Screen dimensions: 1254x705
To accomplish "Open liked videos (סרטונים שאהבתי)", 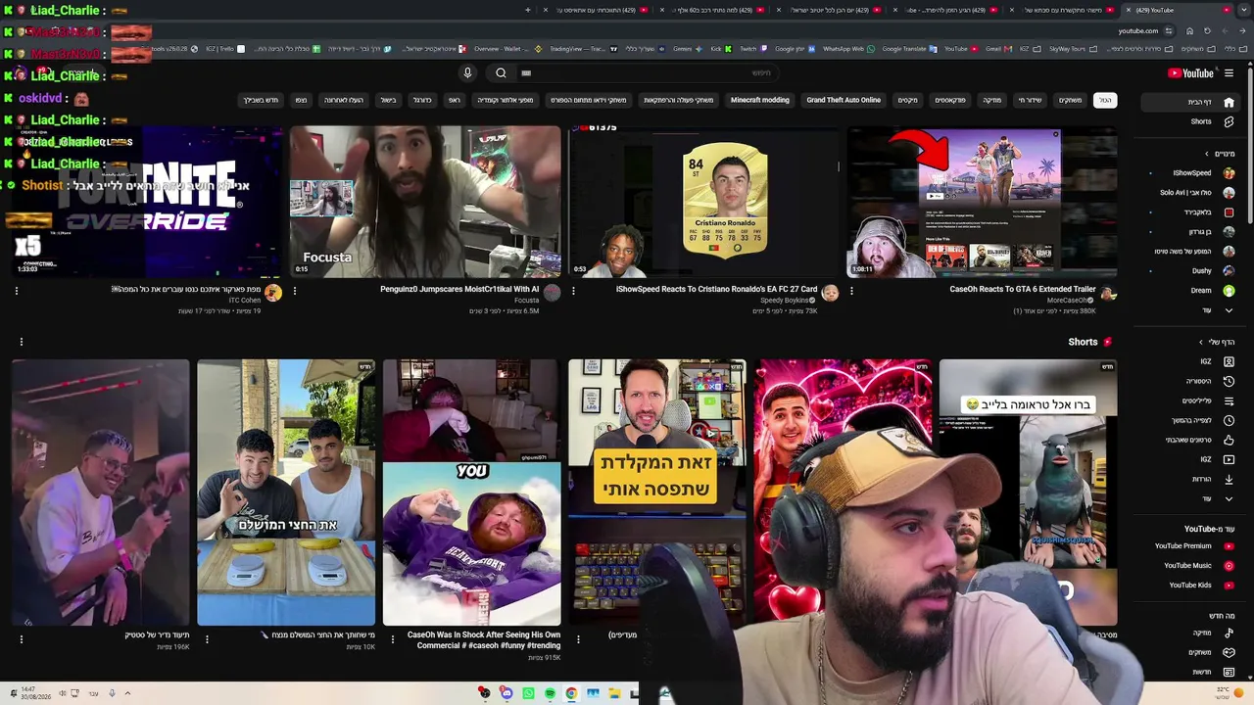I will 1192,440.
